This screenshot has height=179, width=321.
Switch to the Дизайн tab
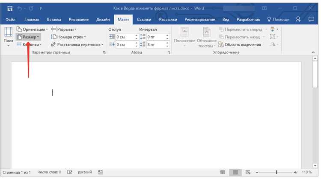(103, 19)
